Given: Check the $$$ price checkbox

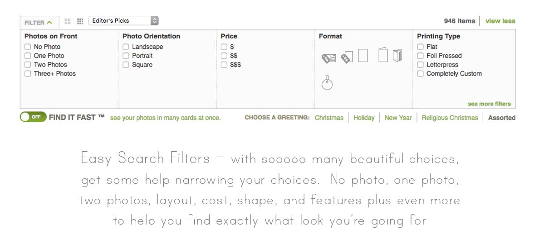Looking at the screenshot, I should coord(224,65).
